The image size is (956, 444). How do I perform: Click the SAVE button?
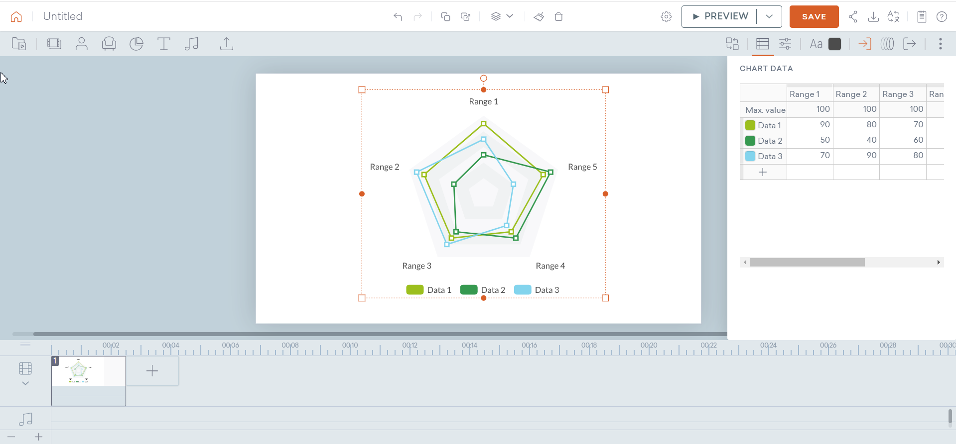click(814, 16)
